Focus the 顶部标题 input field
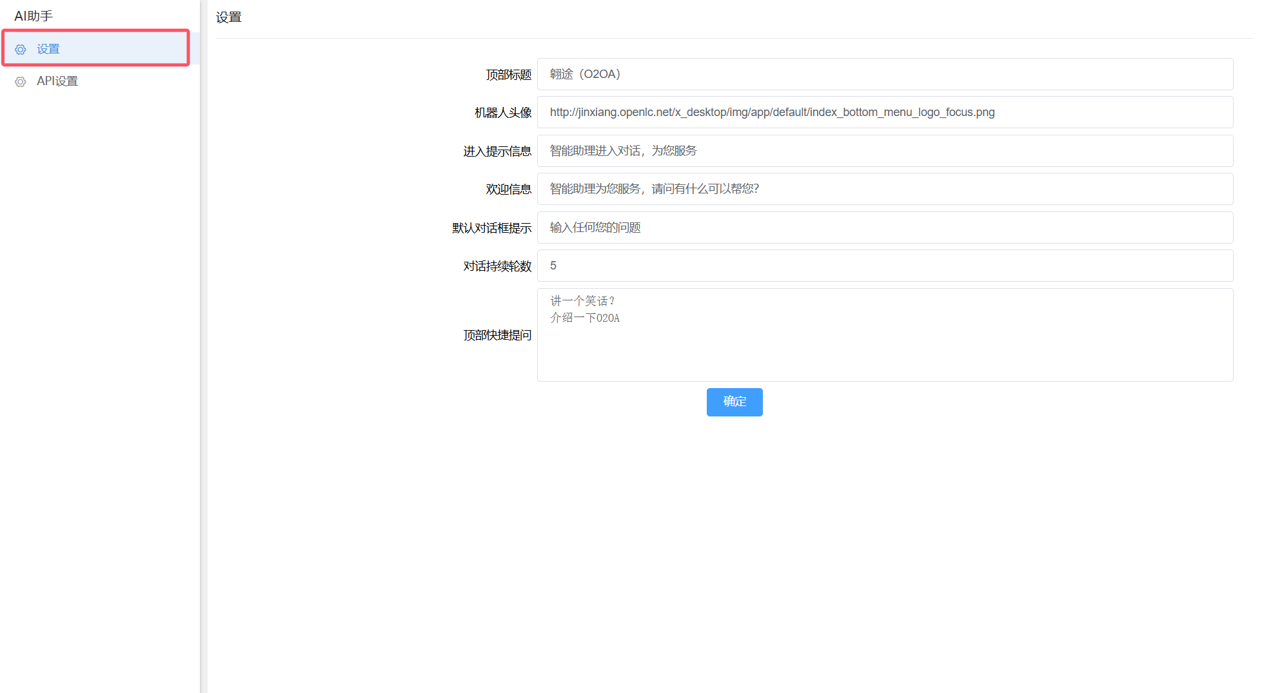 pos(884,74)
